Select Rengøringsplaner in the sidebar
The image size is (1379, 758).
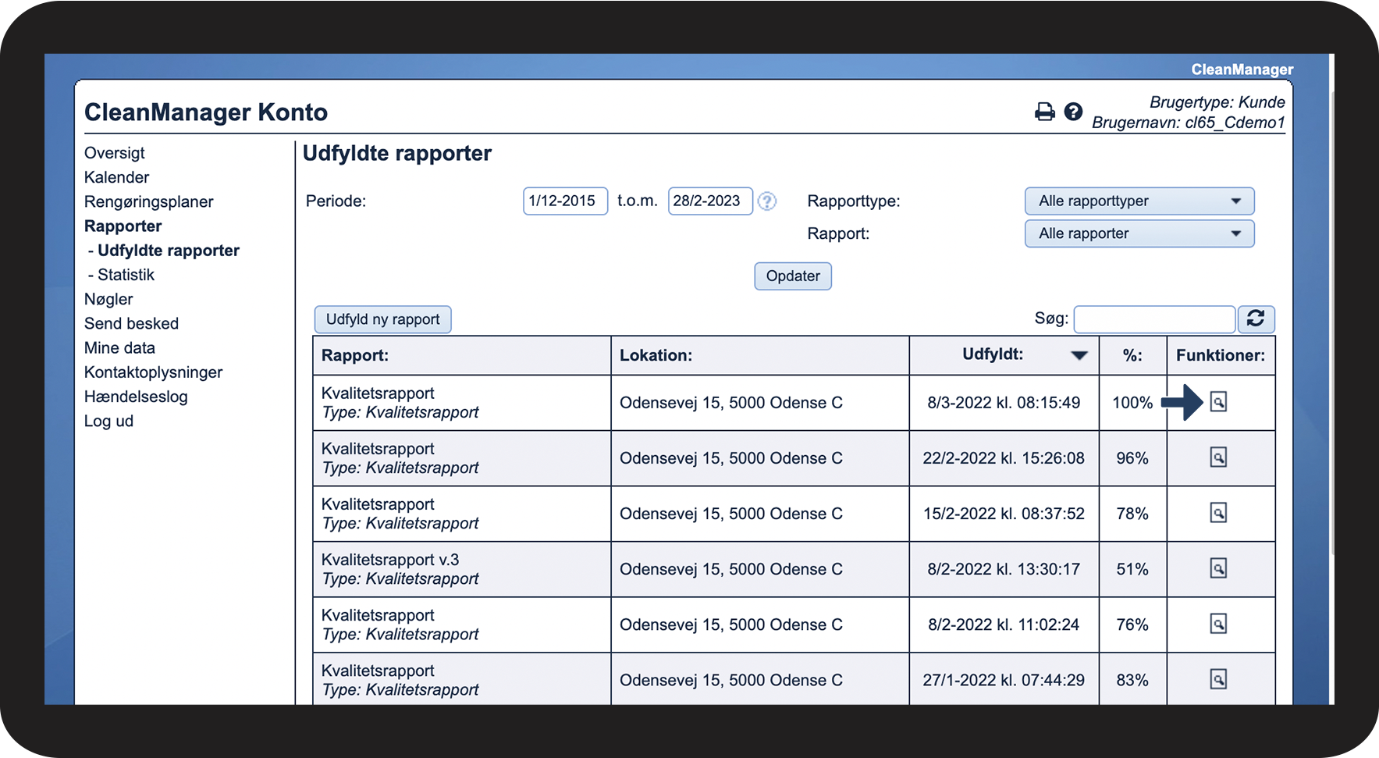click(148, 201)
